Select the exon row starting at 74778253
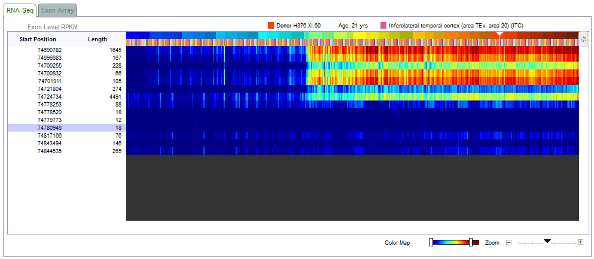Image resolution: width=594 pixels, height=259 pixels. point(66,105)
